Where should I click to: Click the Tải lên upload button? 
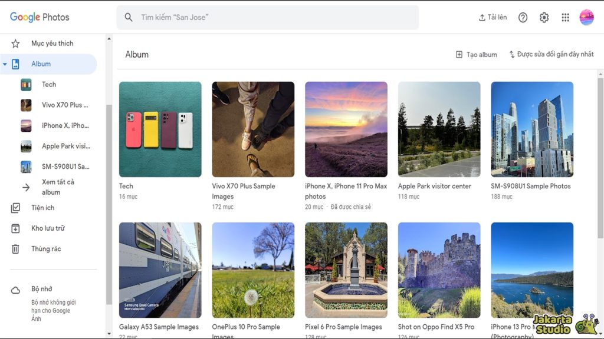pos(493,17)
